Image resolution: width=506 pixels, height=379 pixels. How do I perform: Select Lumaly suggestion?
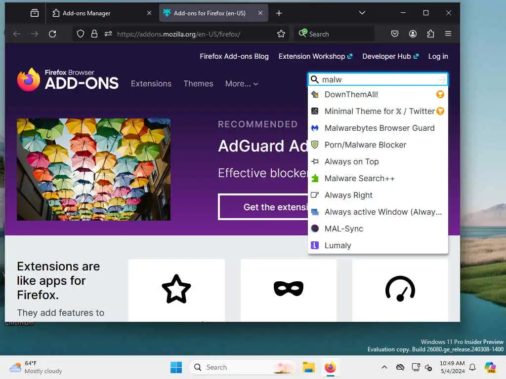tap(378, 245)
